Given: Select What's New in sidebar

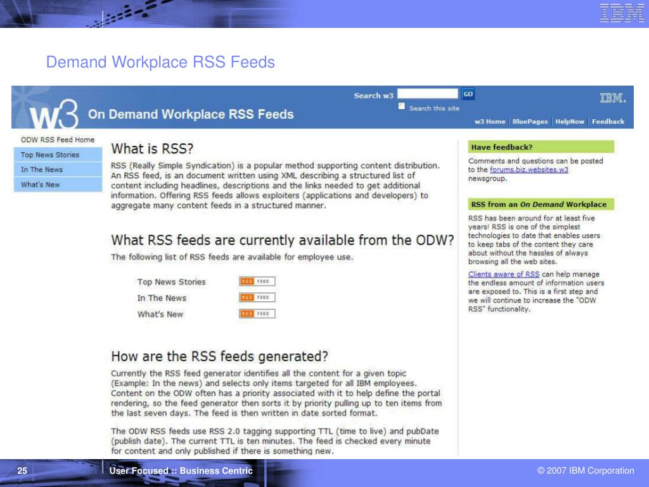Looking at the screenshot, I should tap(58, 185).
